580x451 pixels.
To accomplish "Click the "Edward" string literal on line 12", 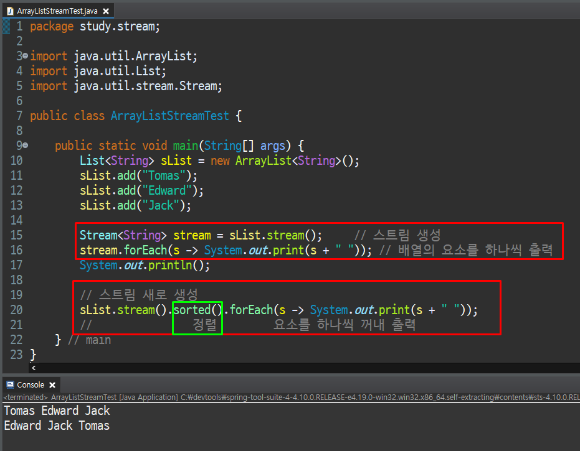I will [x=167, y=190].
